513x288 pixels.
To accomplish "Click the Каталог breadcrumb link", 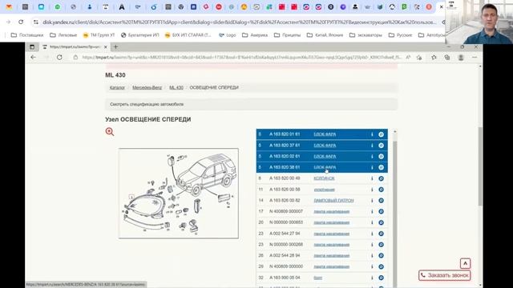I will 117,87.
